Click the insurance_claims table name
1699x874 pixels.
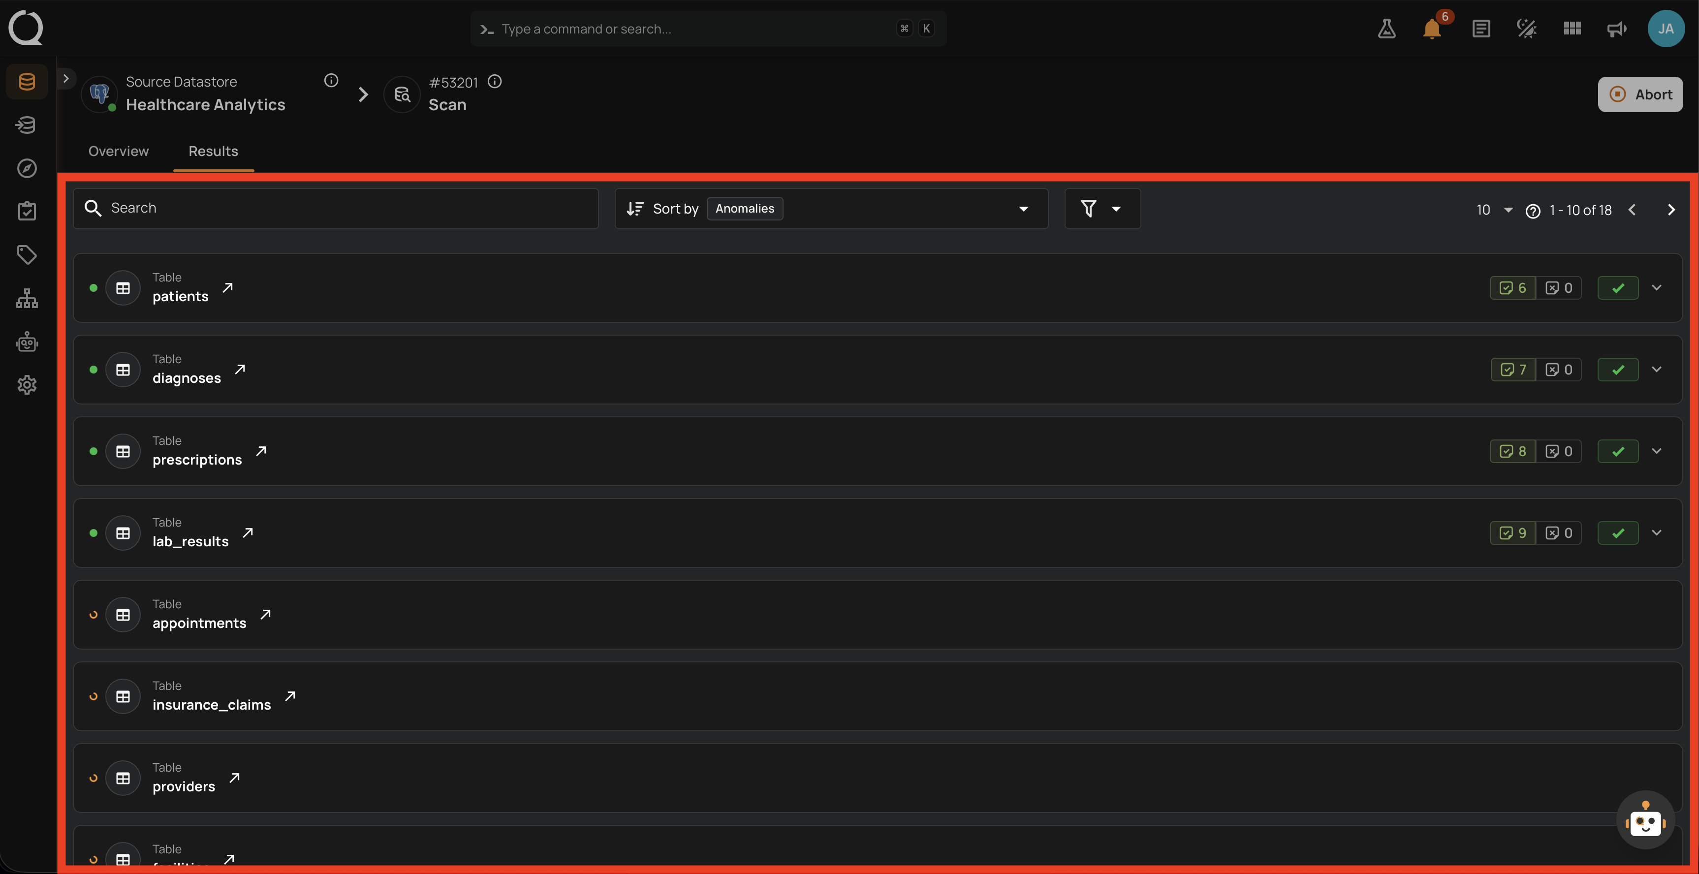[x=211, y=705]
